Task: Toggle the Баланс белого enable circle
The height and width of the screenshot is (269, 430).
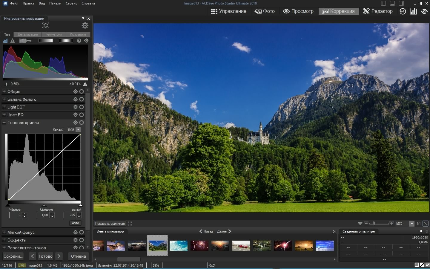Action: click(82, 99)
